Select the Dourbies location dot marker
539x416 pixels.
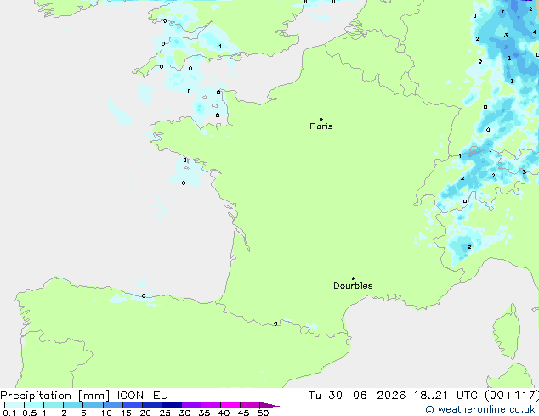[353, 278]
